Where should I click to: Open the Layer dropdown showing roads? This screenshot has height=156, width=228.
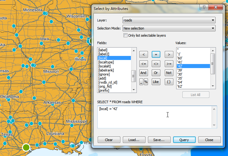169,20
